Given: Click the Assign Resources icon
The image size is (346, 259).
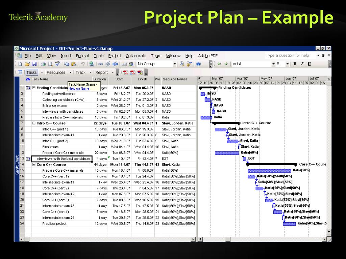Looking at the screenshot, I should click(131, 64).
